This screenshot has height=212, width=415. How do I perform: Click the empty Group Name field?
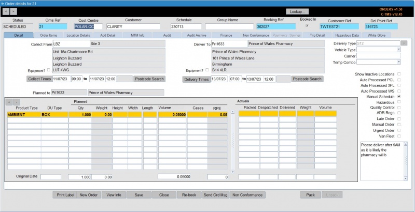[x=229, y=26]
